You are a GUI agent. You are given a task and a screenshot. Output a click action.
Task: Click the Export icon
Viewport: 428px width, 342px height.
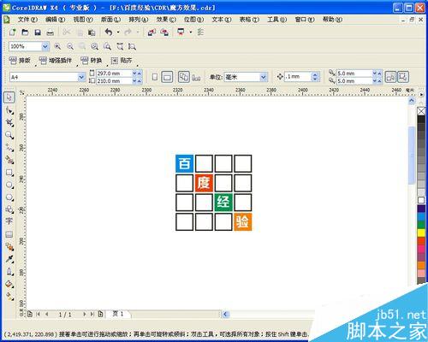click(x=164, y=32)
